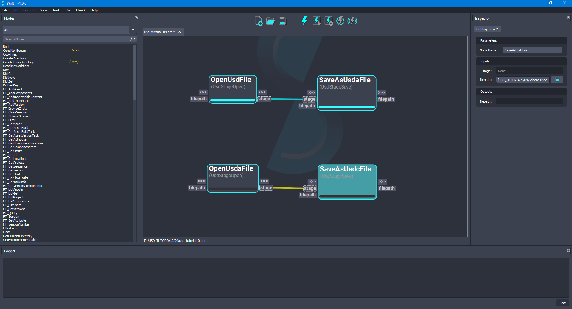Execute graph up to selected node
Viewport: 572px width, 309px height.
tap(328, 21)
